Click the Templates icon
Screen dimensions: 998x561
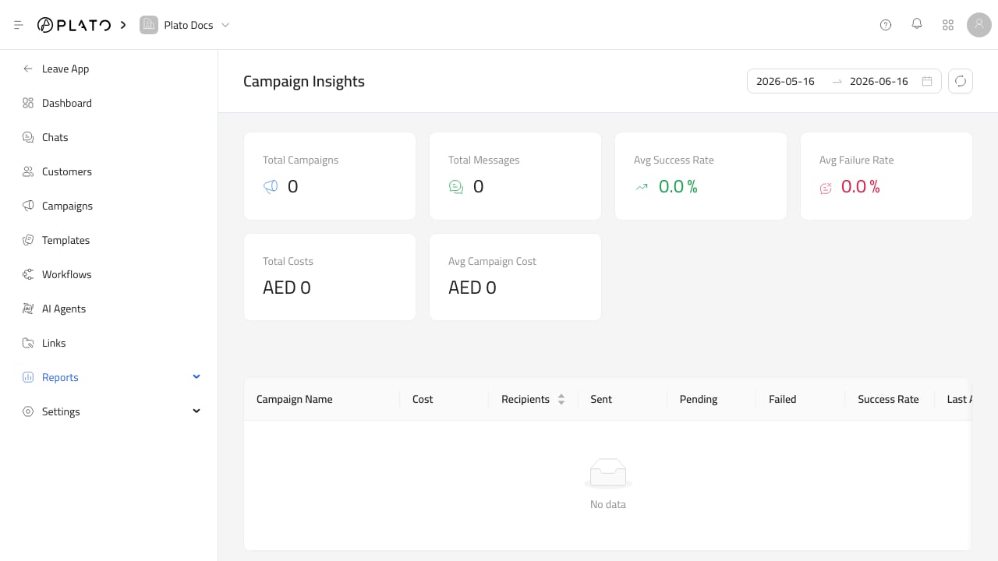coord(28,240)
